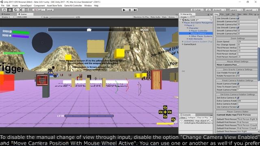Open the Gizmos dropdown
The image size is (260, 146).
172,17
